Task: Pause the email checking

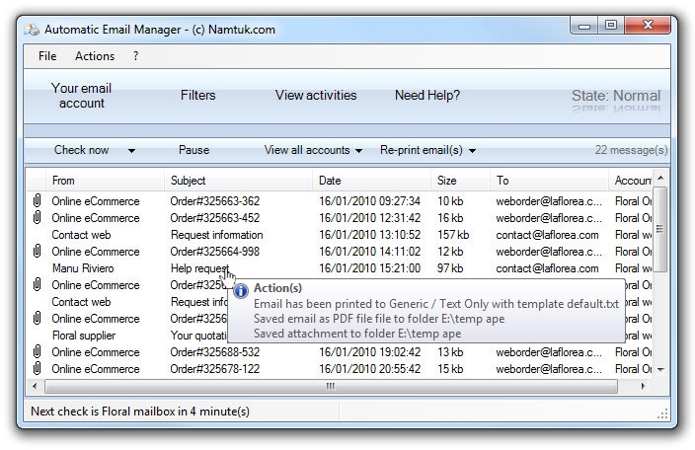Action: (x=193, y=150)
